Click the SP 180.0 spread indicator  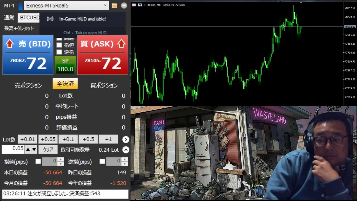(65, 65)
